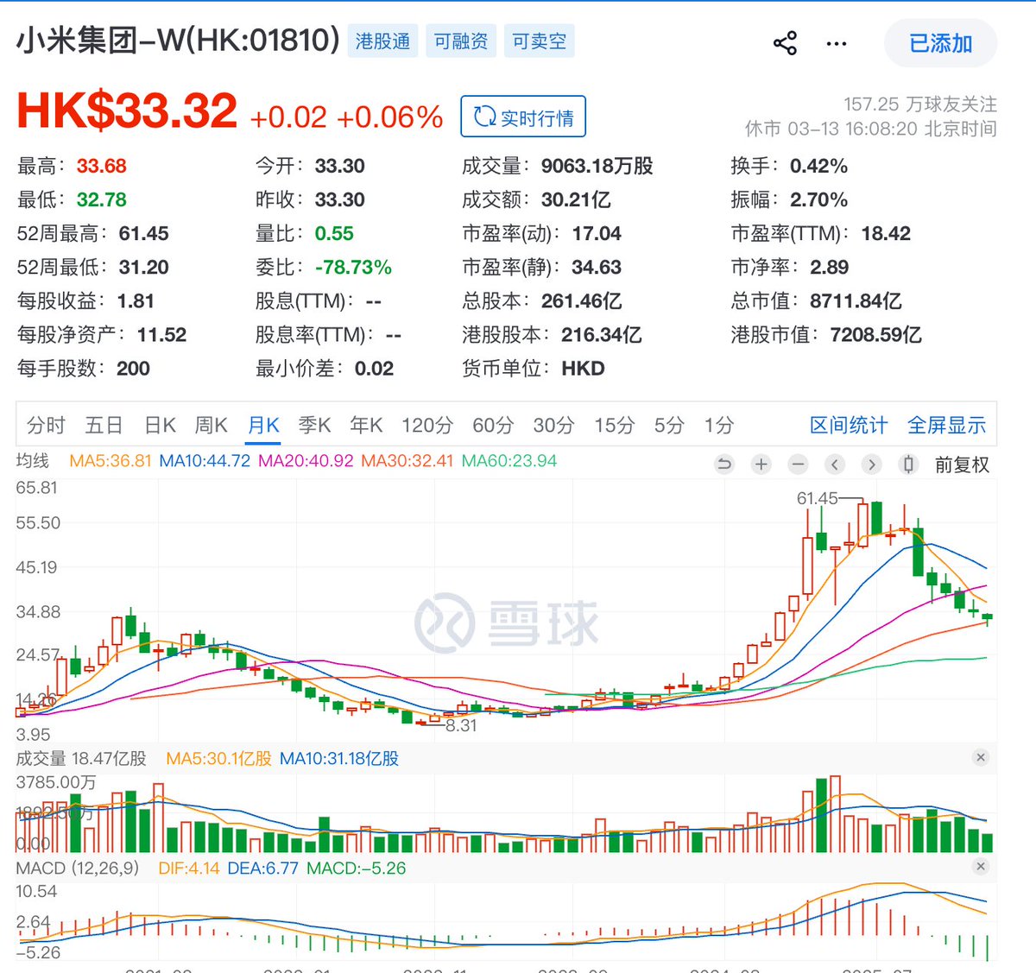1036x973 pixels.
Task: Switch to the 周K weekly chart tab
Action: (211, 425)
